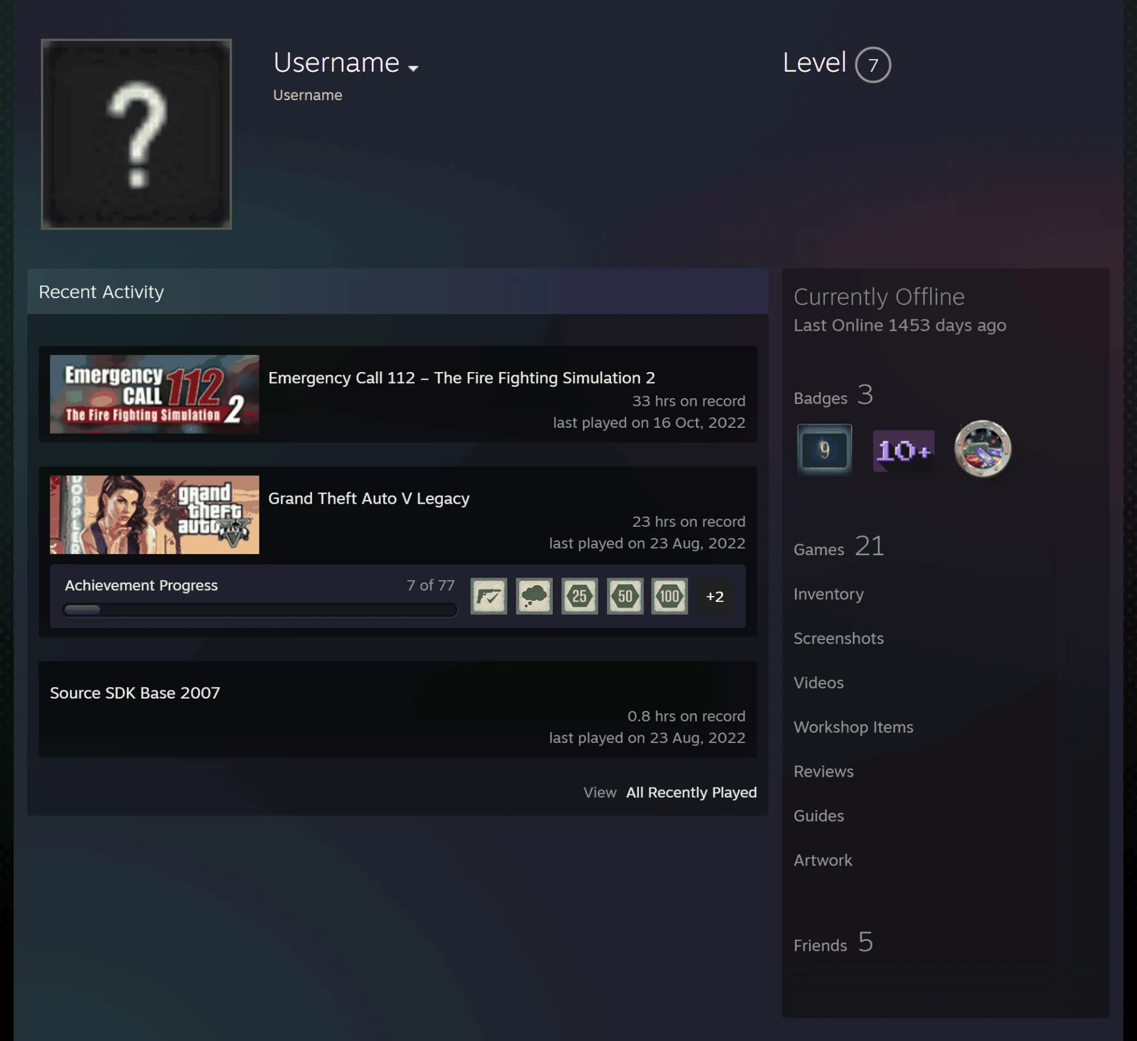Click the purple 10+ games badge
Image resolution: width=1137 pixels, height=1041 pixels.
click(904, 451)
